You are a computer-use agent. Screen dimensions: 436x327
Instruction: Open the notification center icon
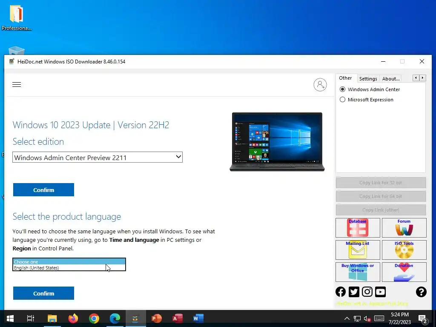[423, 318]
